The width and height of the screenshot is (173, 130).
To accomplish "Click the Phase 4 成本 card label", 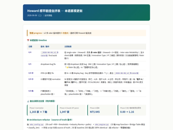I will [95, 108].
